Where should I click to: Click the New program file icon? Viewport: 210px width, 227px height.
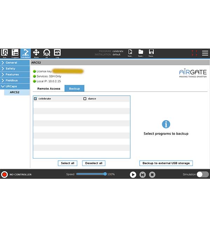(x=130, y=53)
